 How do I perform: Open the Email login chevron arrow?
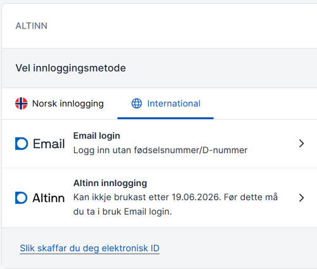pos(302,144)
